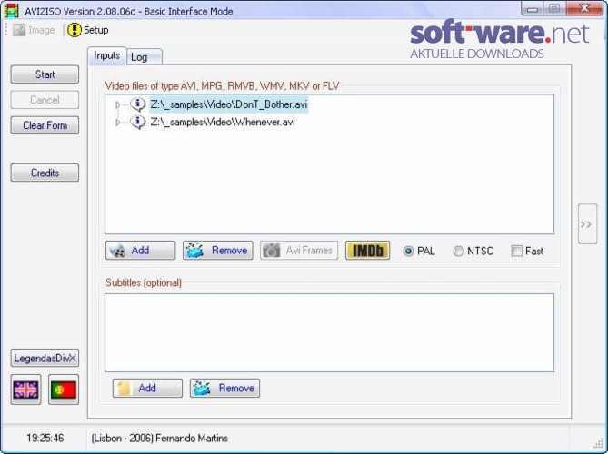Switch language with the British flag button

[26, 390]
